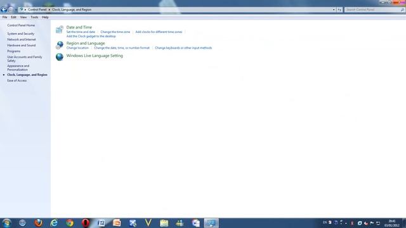Image resolution: width=406 pixels, height=228 pixels.
Task: Launch Internet Explorer from the taskbar
Action: (x=54, y=223)
